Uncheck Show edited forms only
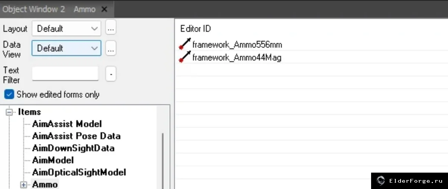This screenshot has height=189, width=448. tap(9, 94)
